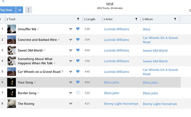Open Sweet Old World album link, row 3
Image resolution: width=191 pixels, height=117 pixels.
[155, 51]
